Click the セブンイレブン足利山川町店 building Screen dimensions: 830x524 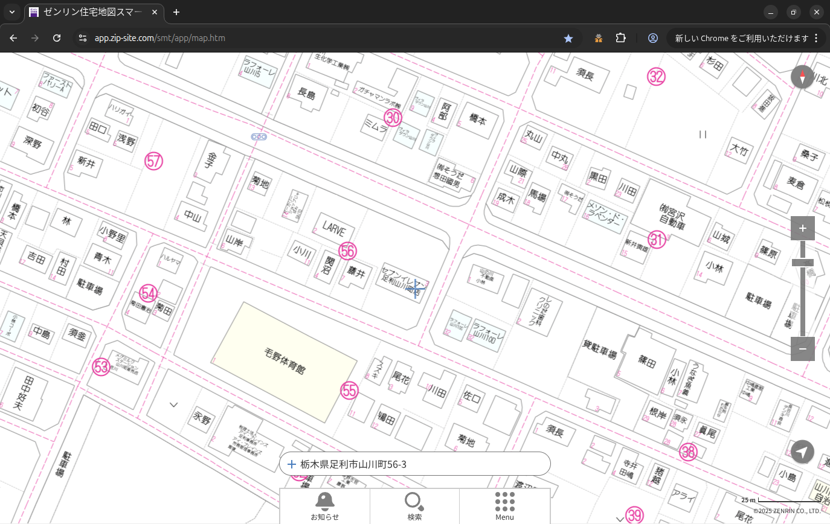pyautogui.click(x=402, y=281)
